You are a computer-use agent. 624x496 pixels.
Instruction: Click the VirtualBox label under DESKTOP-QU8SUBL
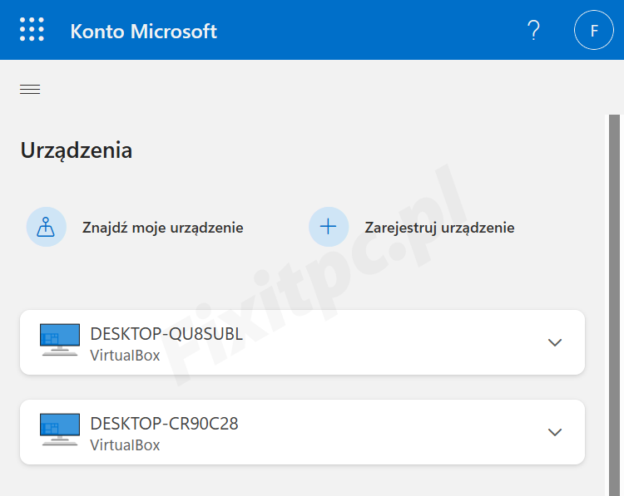click(125, 355)
